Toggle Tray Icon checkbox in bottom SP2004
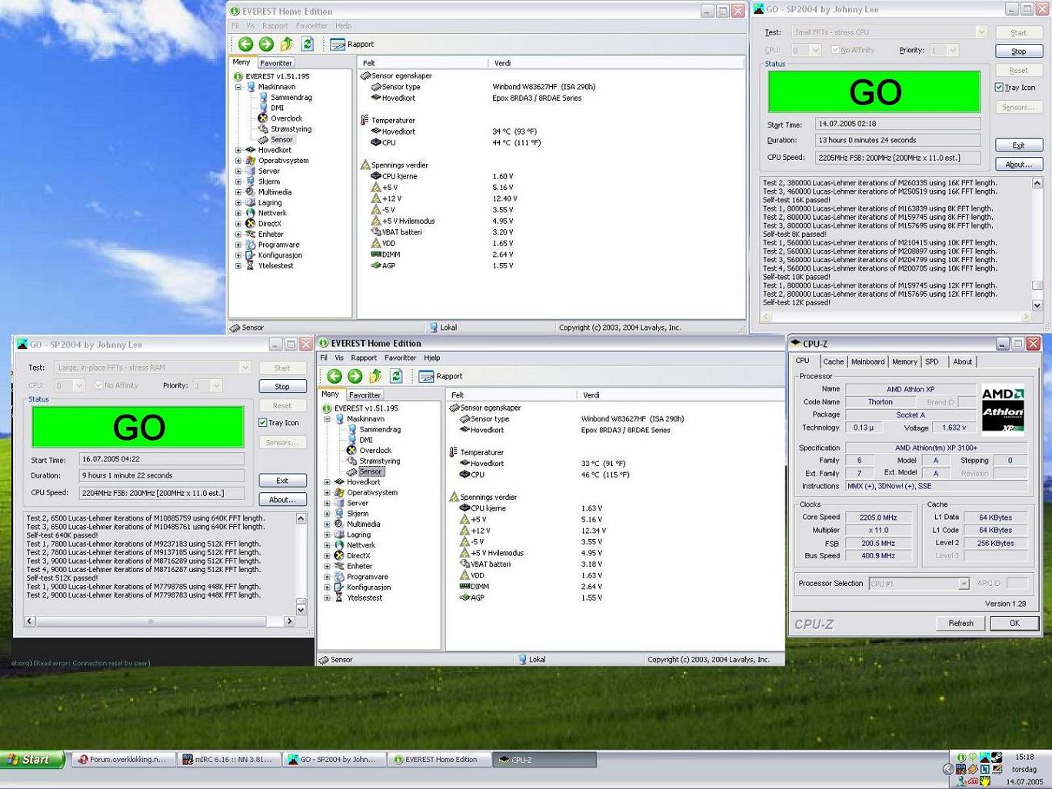This screenshot has height=789, width=1052. click(x=263, y=422)
